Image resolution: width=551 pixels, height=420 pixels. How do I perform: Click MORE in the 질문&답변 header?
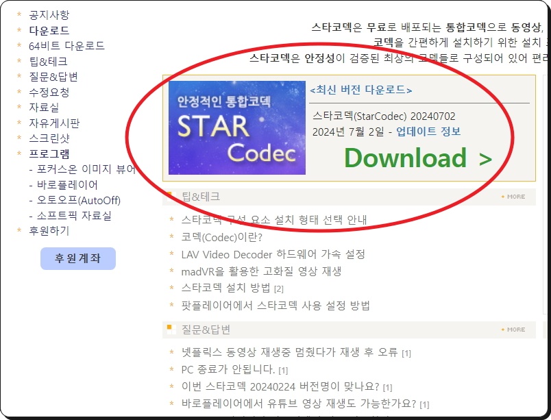point(513,330)
